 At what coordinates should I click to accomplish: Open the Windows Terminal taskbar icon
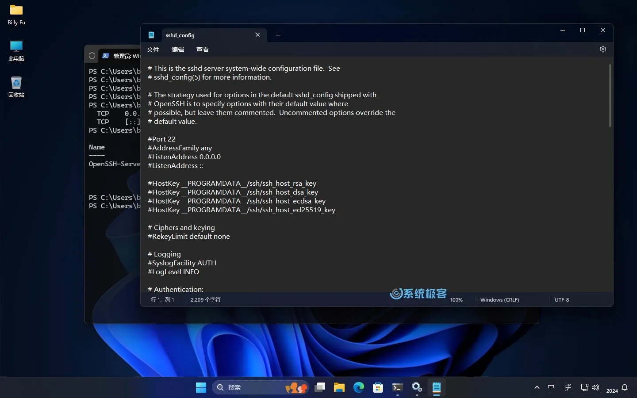pos(397,387)
